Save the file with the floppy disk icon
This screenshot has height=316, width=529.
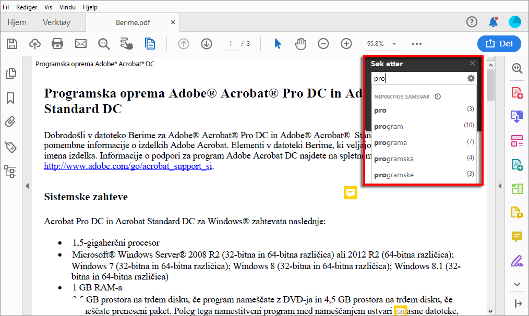point(12,44)
